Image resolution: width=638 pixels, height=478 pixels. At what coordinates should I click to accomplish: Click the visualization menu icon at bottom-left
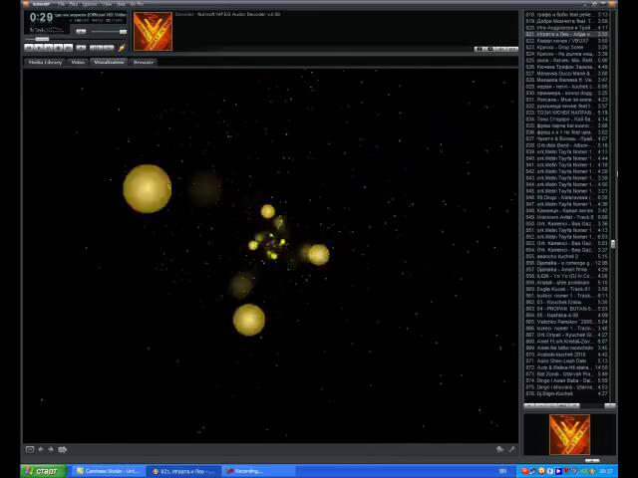30,449
